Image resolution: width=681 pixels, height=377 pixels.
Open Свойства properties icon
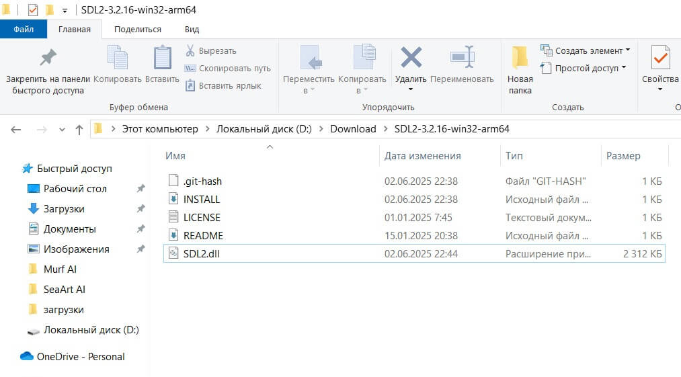(x=660, y=57)
